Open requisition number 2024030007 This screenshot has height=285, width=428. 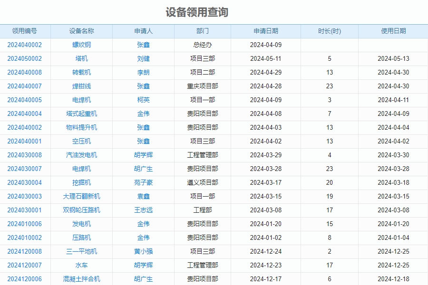[x=25, y=169]
